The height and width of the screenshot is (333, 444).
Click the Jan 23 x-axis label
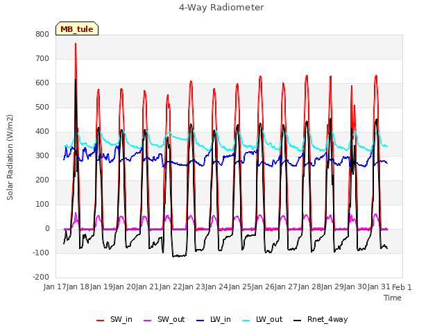pyautogui.click(x=194, y=287)
